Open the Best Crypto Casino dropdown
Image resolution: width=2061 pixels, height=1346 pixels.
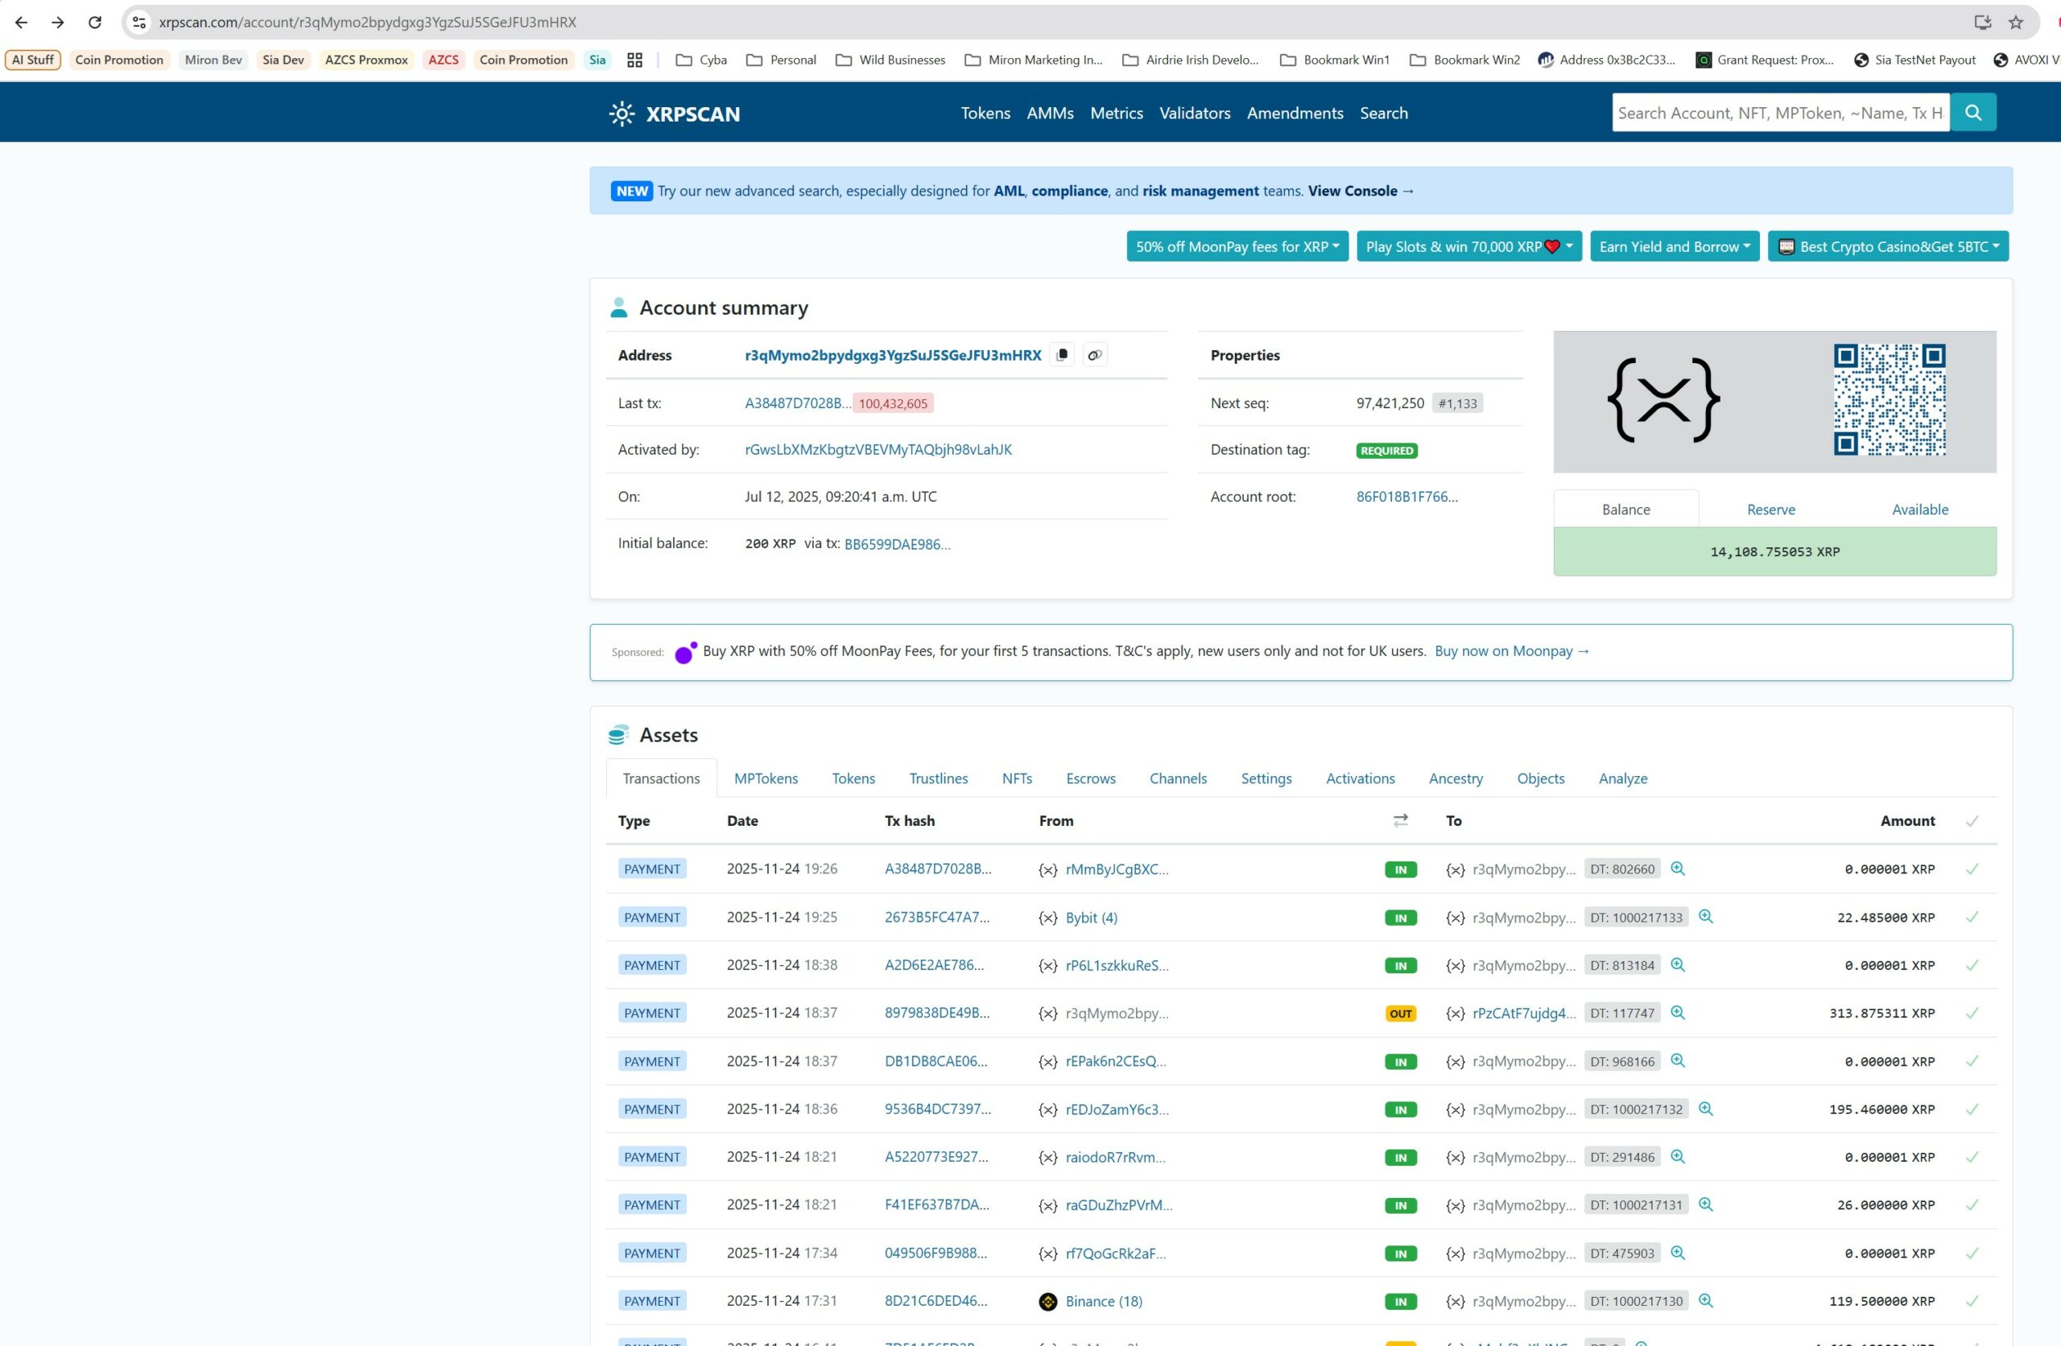tap(1887, 247)
